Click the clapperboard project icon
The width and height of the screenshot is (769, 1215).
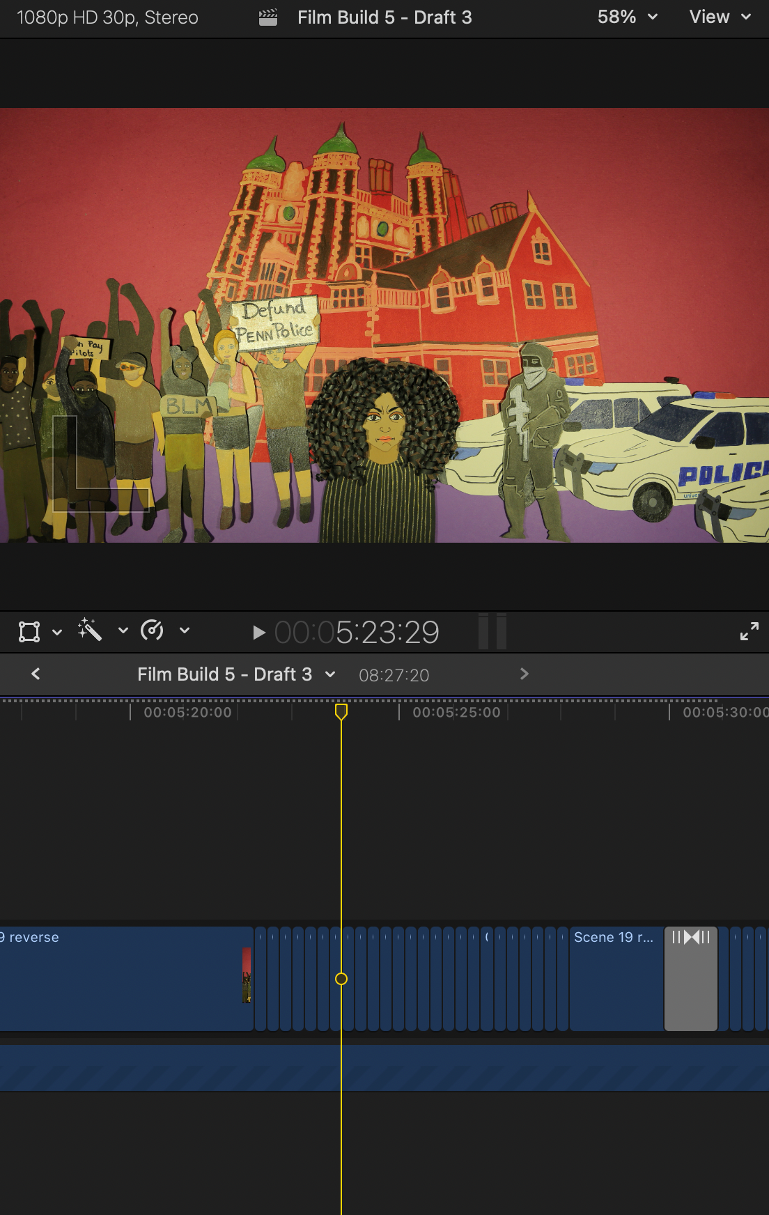coord(268,17)
